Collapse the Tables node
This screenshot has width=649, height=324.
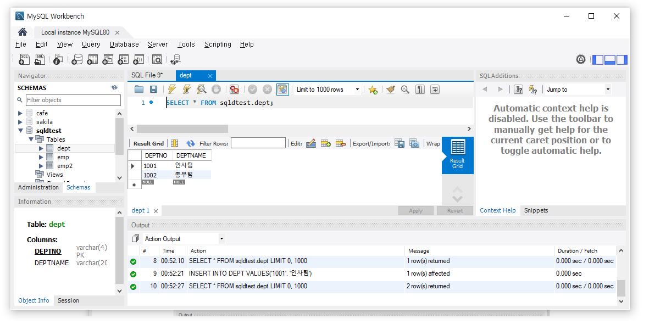[31, 139]
